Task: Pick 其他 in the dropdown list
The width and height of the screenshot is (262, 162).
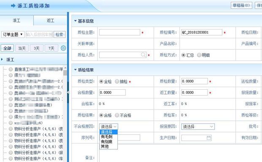Action: click(109, 146)
